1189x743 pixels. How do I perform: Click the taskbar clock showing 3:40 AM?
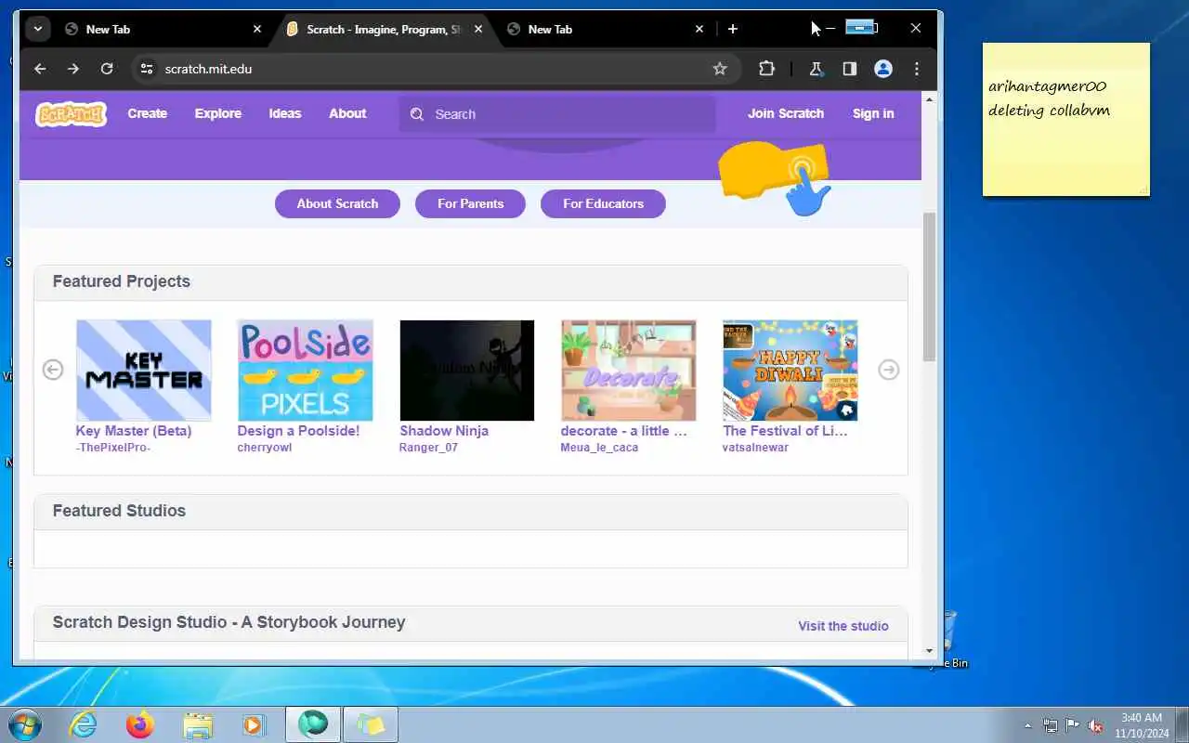tap(1142, 725)
